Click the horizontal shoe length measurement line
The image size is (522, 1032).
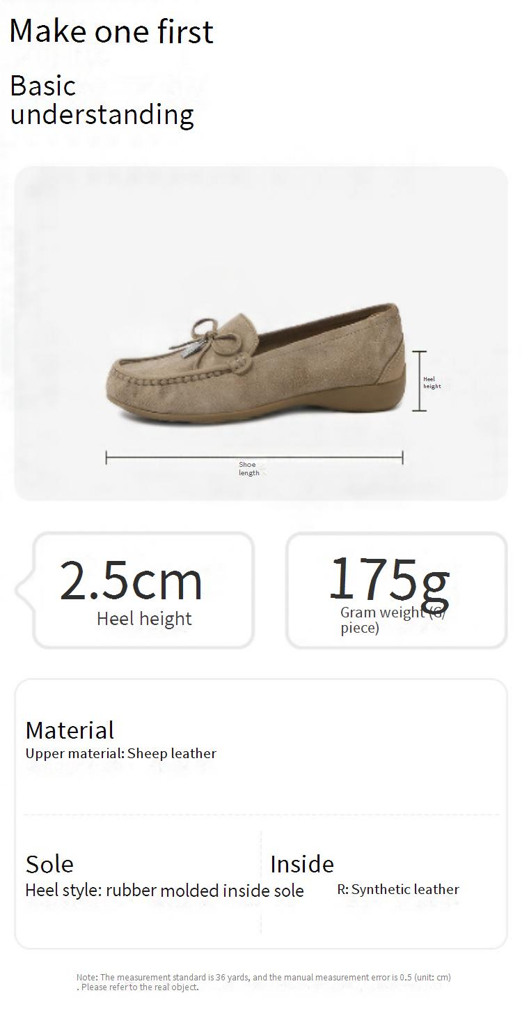pos(254,458)
